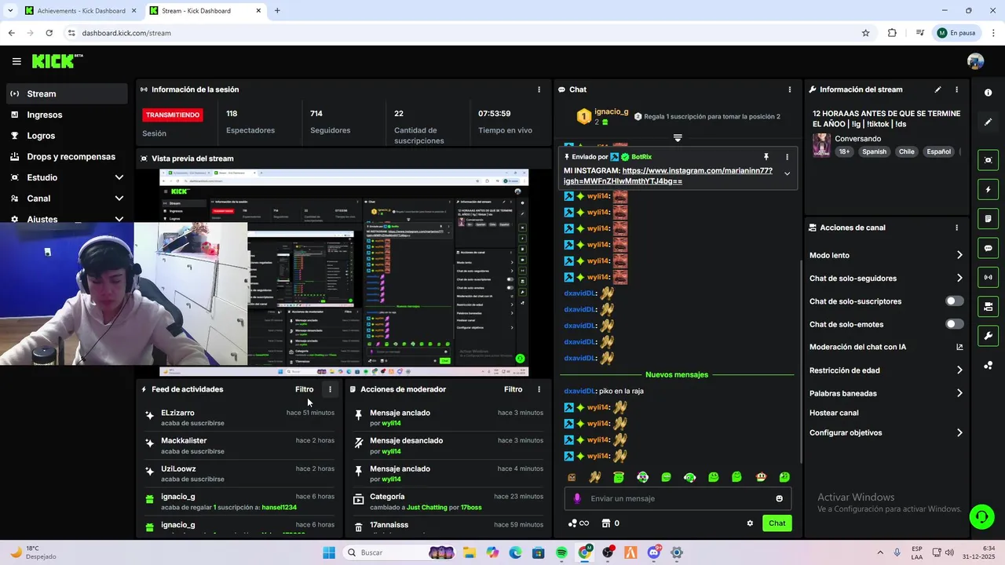
Task: Click Hostear canal action
Action: (x=834, y=413)
